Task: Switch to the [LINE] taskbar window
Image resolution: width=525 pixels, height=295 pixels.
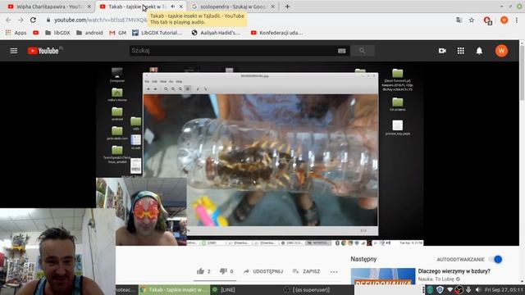Action: coord(224,289)
